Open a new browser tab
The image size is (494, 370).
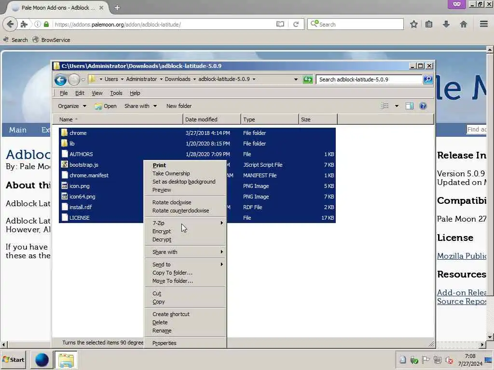117,8
